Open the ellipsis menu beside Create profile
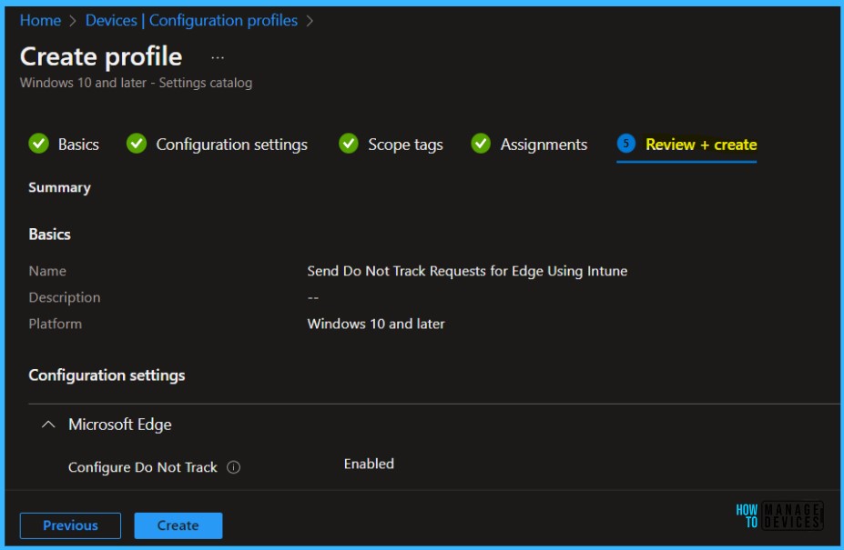 (x=218, y=57)
